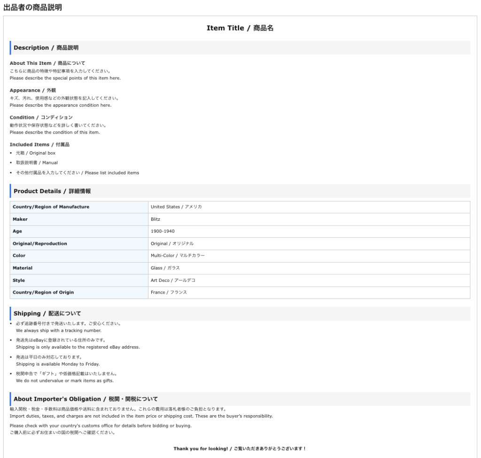The image size is (481, 458).
Task: Click the 'About Importer's Obligation' section header
Action: 85,399
